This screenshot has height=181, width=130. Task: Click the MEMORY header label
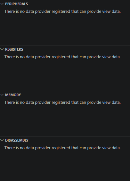[x=13, y=95]
